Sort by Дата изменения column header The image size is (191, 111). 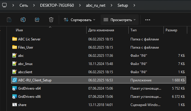[x=101, y=30]
